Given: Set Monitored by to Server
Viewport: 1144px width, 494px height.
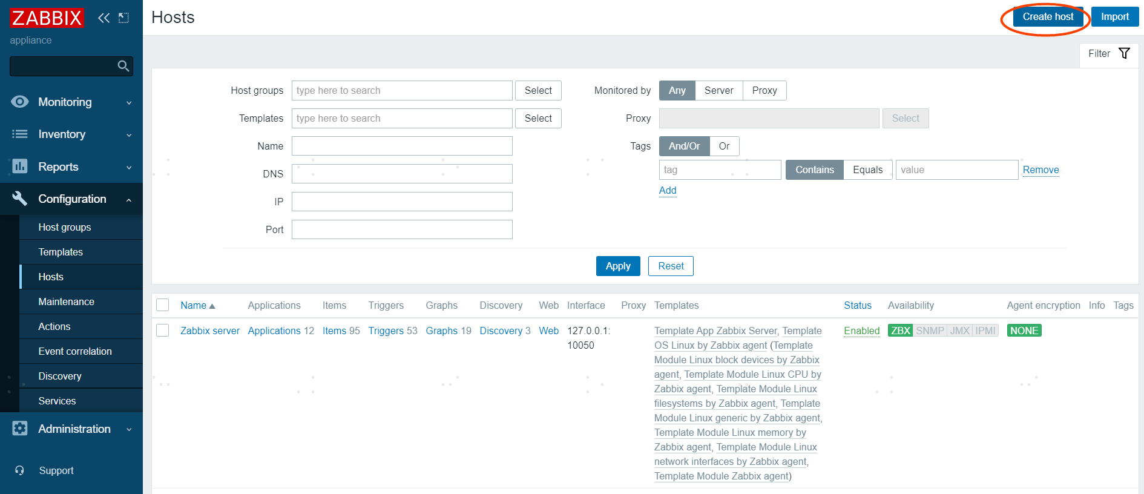Looking at the screenshot, I should (x=719, y=90).
